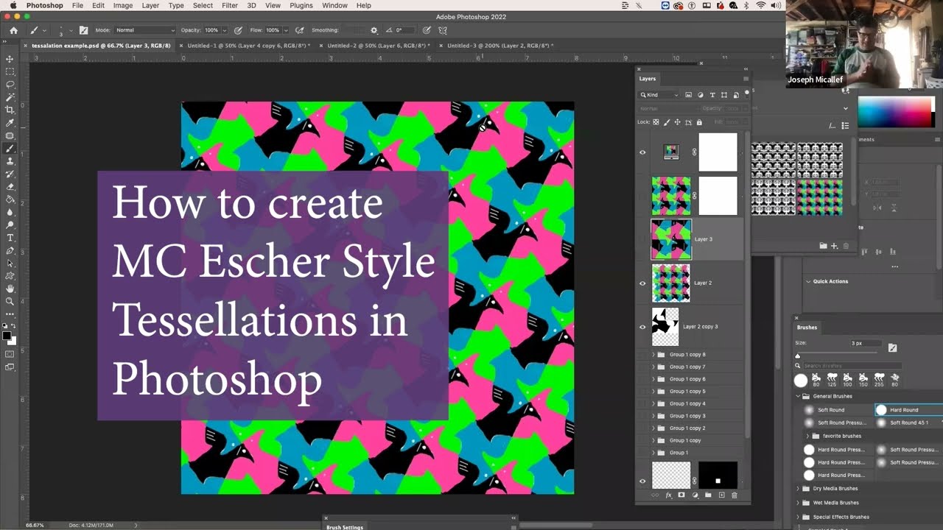943x530 pixels.
Task: Select the Type tool
Action: point(10,238)
